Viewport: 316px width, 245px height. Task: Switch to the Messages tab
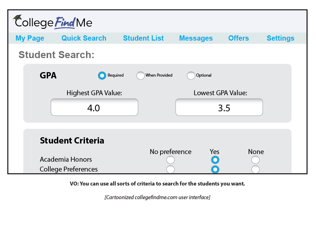click(x=196, y=38)
